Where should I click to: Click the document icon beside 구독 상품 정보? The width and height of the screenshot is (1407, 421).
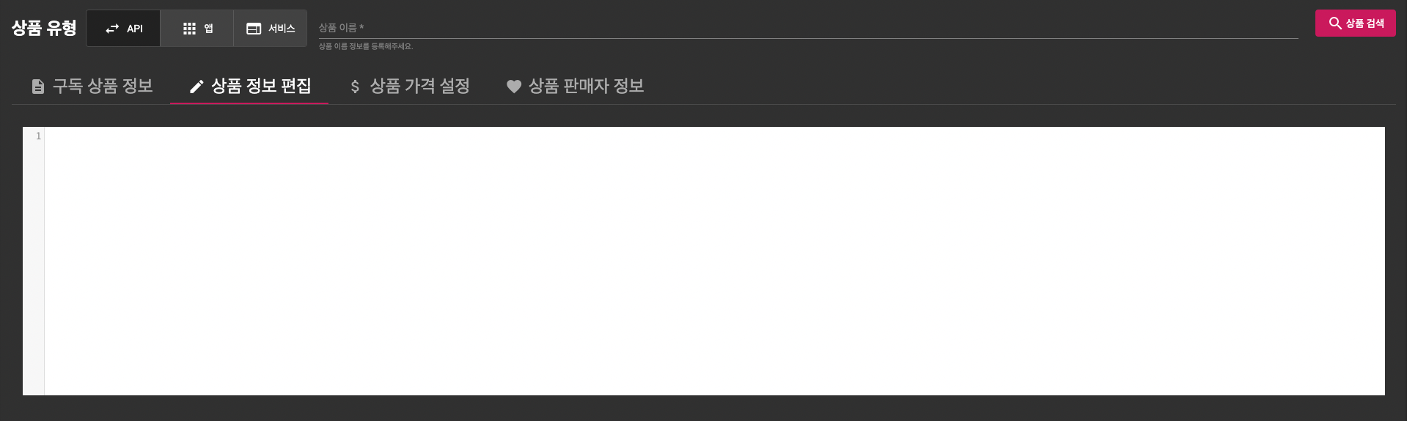pyautogui.click(x=38, y=87)
